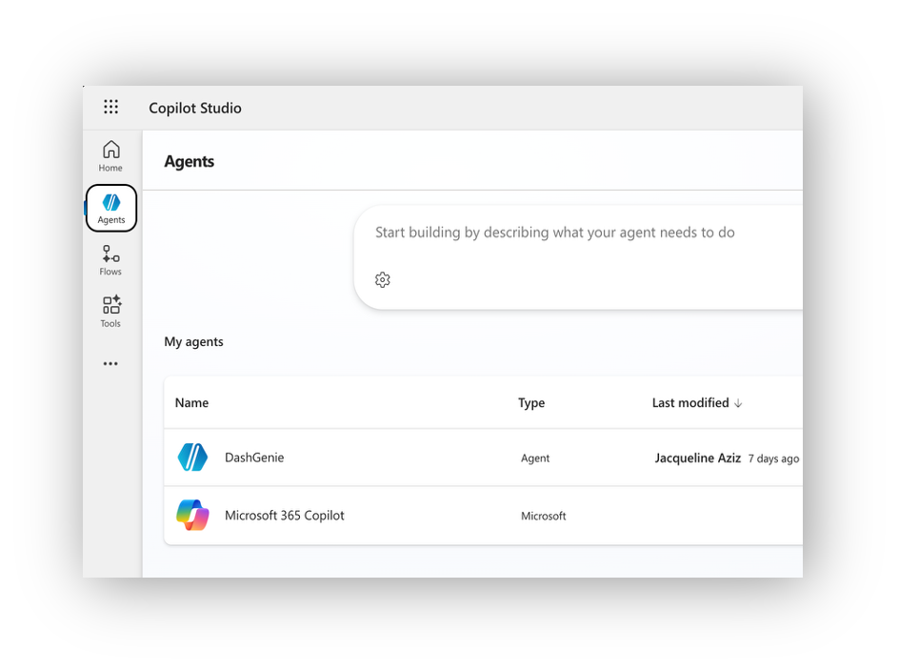Click the settings gear in prompt box
This screenshot has height=671, width=899.
[383, 279]
